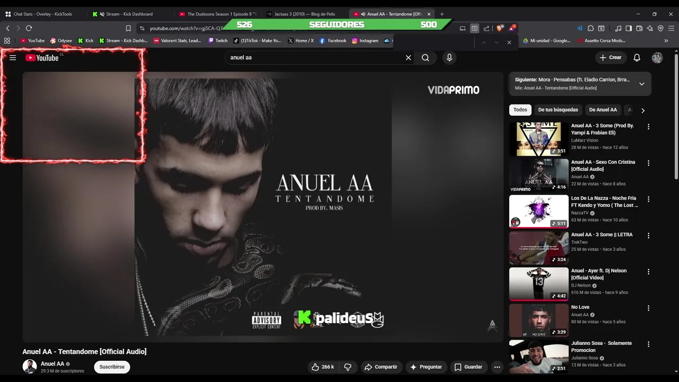This screenshot has width=679, height=382.
Task: Switch to 'Stream - Kick Dashboard' tab
Action: click(129, 14)
